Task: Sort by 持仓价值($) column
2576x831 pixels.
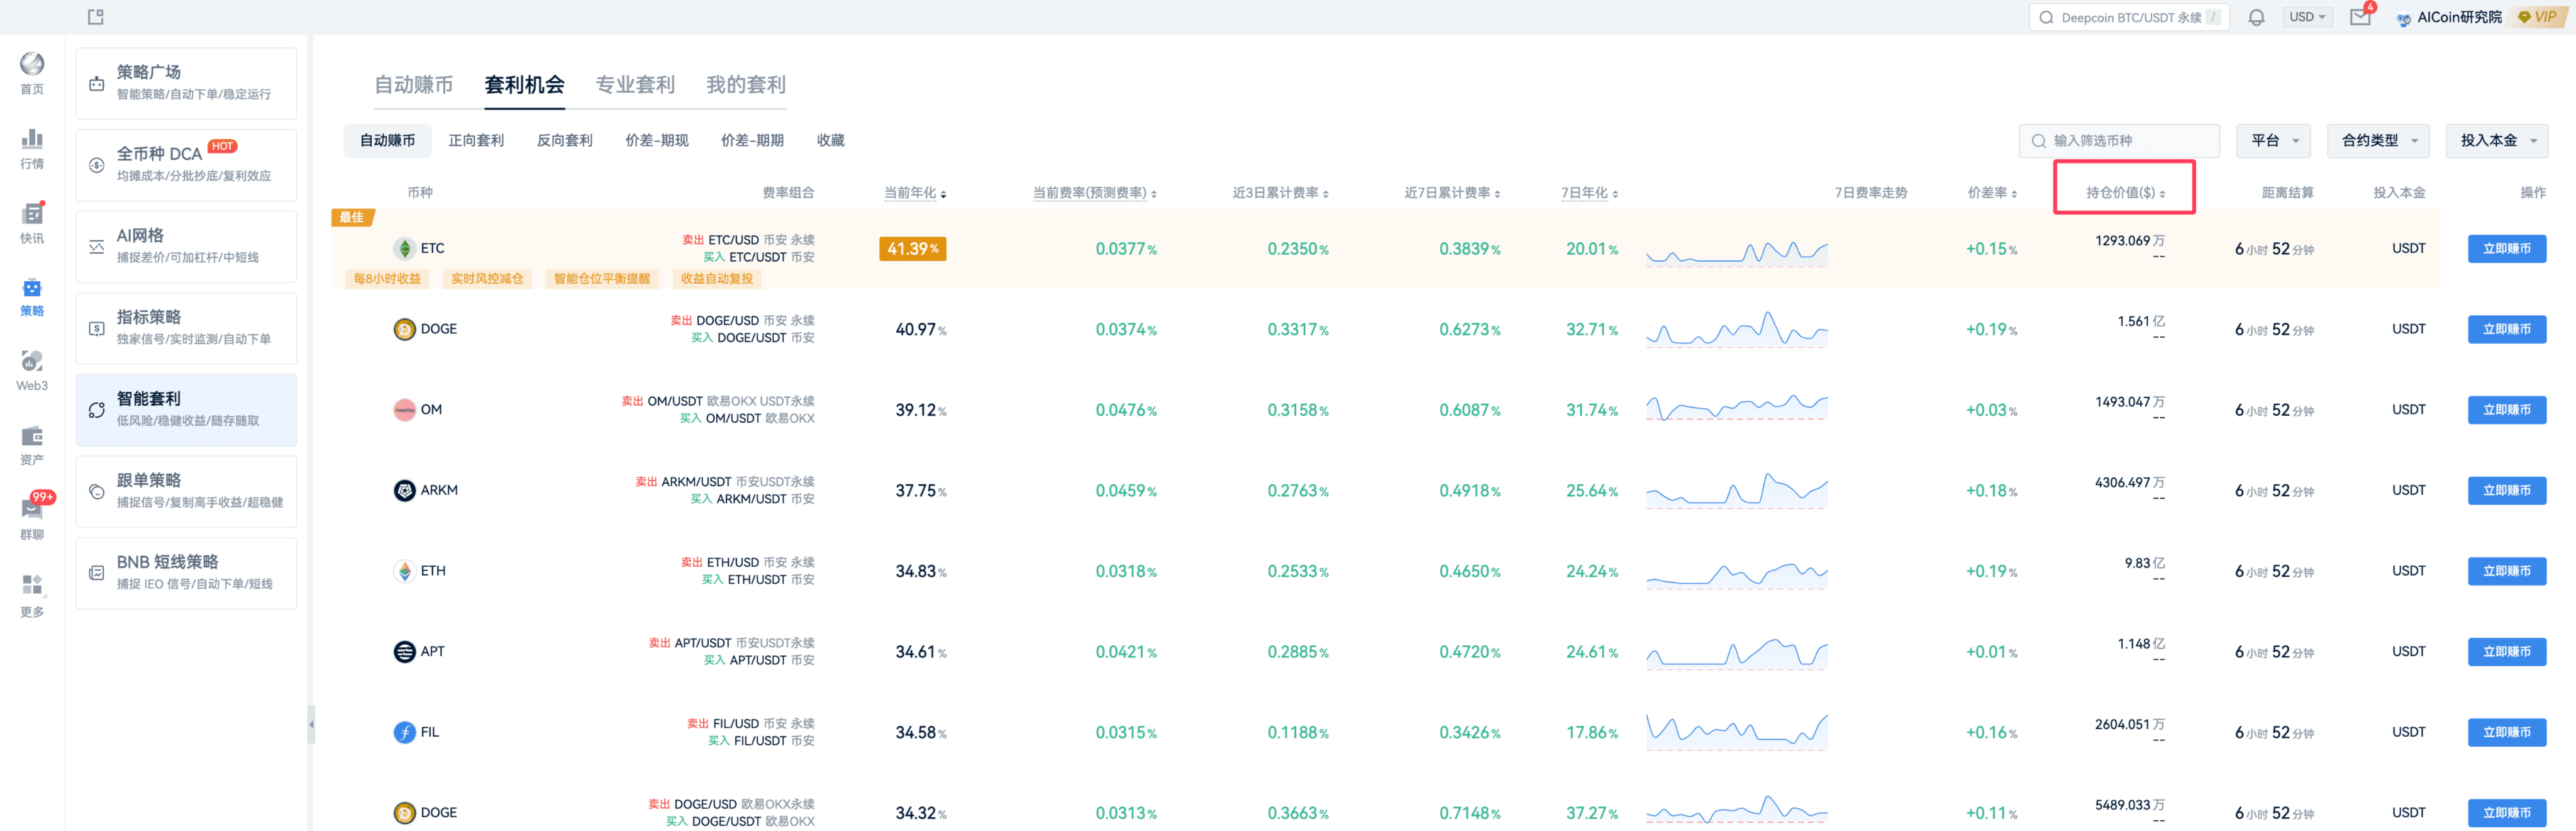Action: pos(2125,193)
